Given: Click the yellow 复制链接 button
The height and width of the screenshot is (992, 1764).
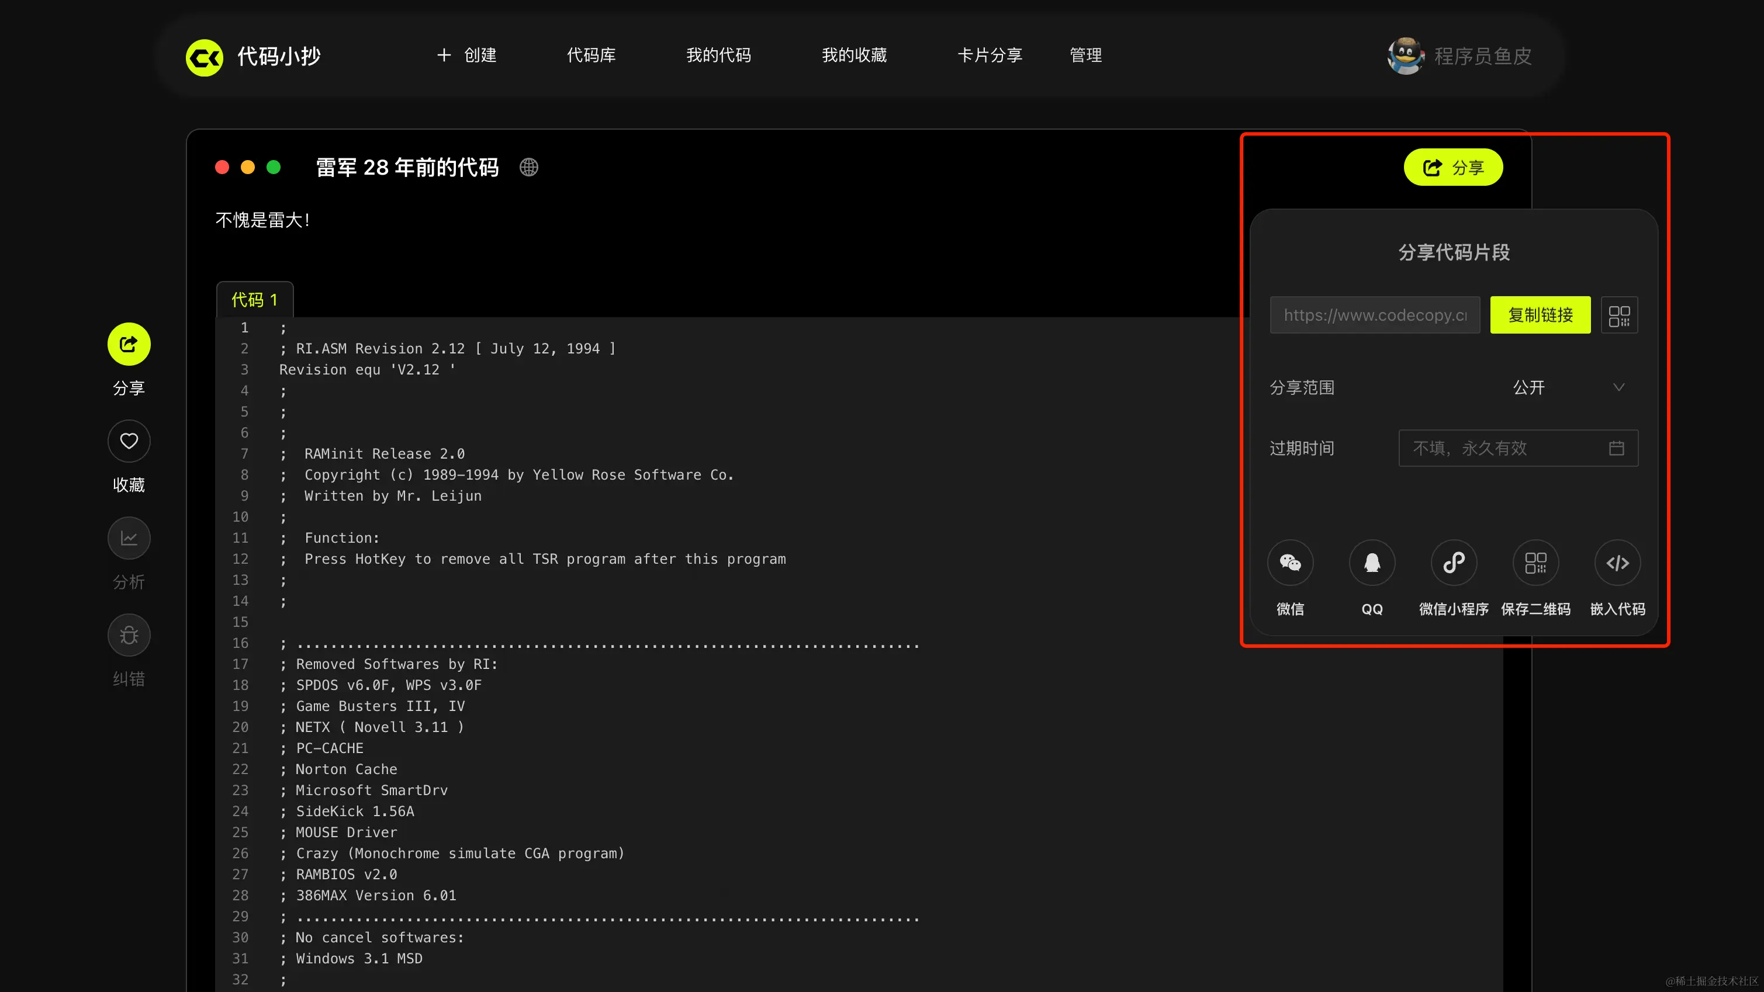Looking at the screenshot, I should 1540,315.
